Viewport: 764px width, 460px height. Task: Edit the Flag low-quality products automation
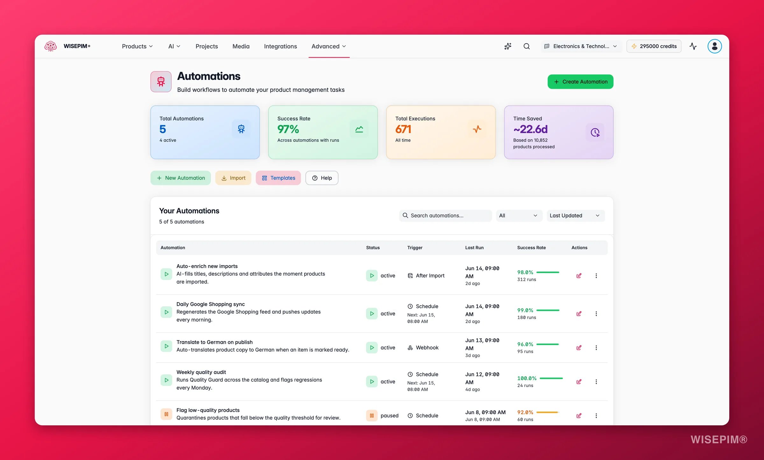[579, 415]
